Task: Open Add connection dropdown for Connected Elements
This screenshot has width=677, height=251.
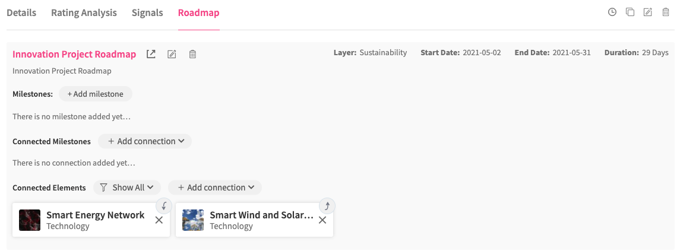Action: (x=215, y=188)
